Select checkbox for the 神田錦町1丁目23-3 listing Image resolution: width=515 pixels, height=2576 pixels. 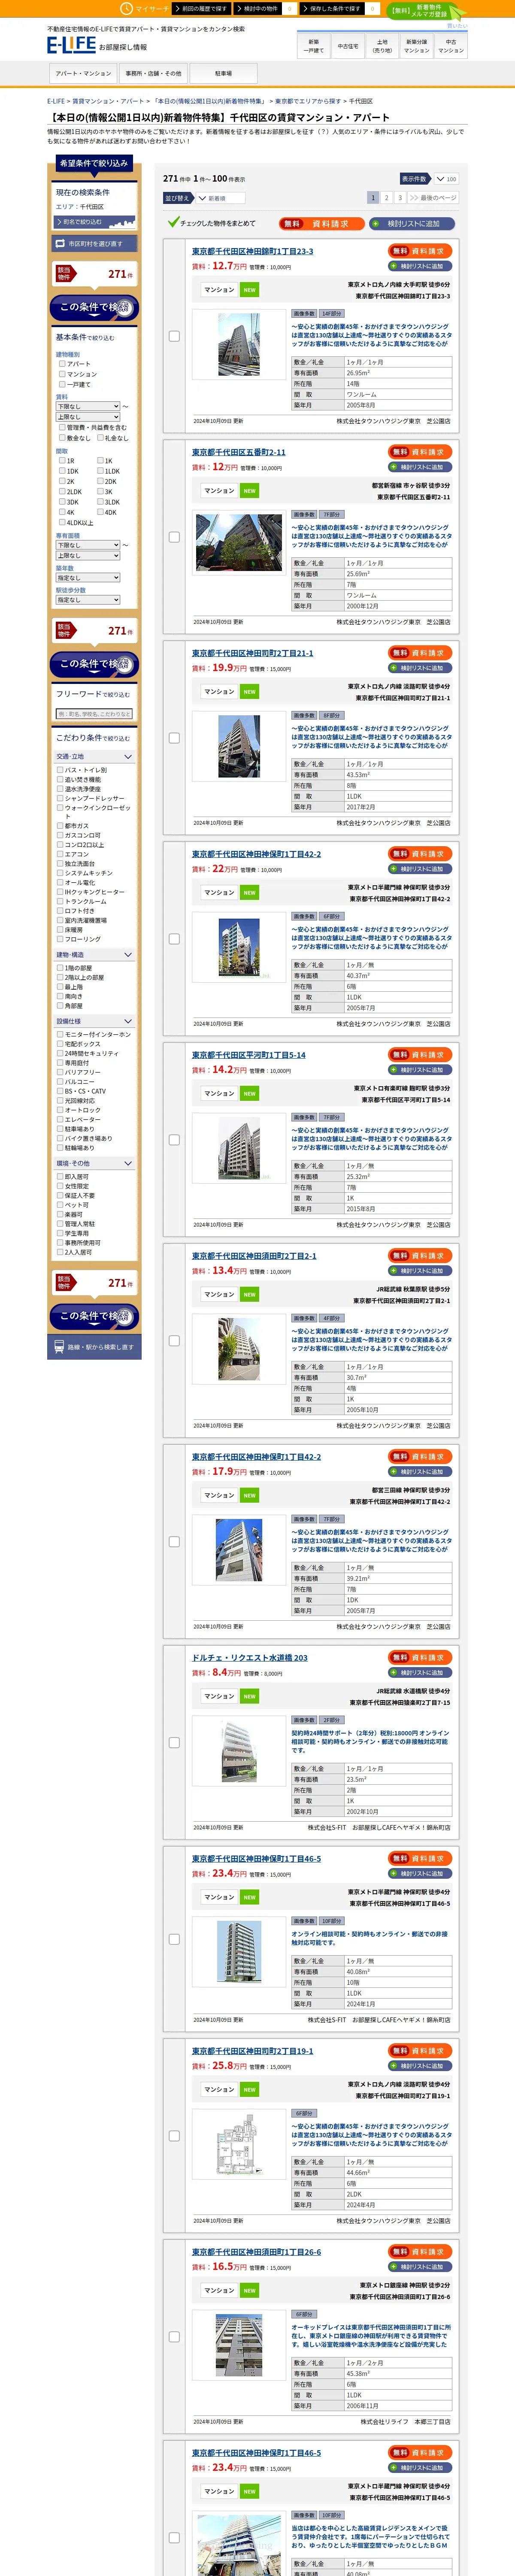pos(174,336)
